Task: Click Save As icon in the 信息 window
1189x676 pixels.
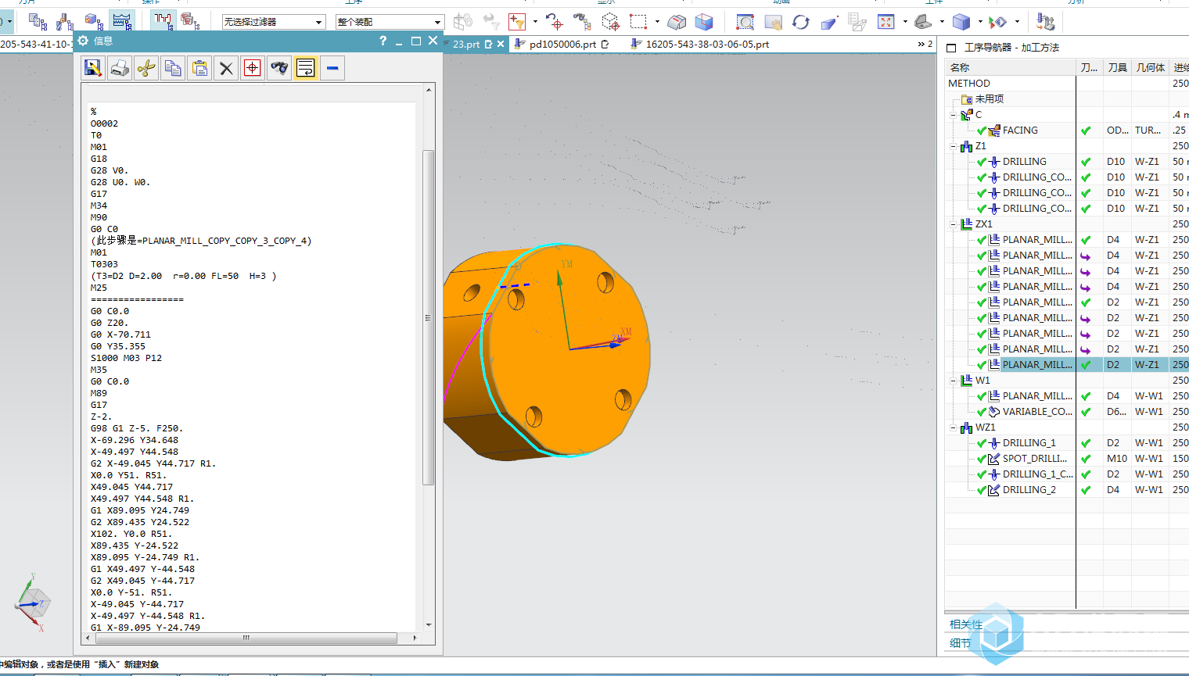Action: (x=93, y=68)
